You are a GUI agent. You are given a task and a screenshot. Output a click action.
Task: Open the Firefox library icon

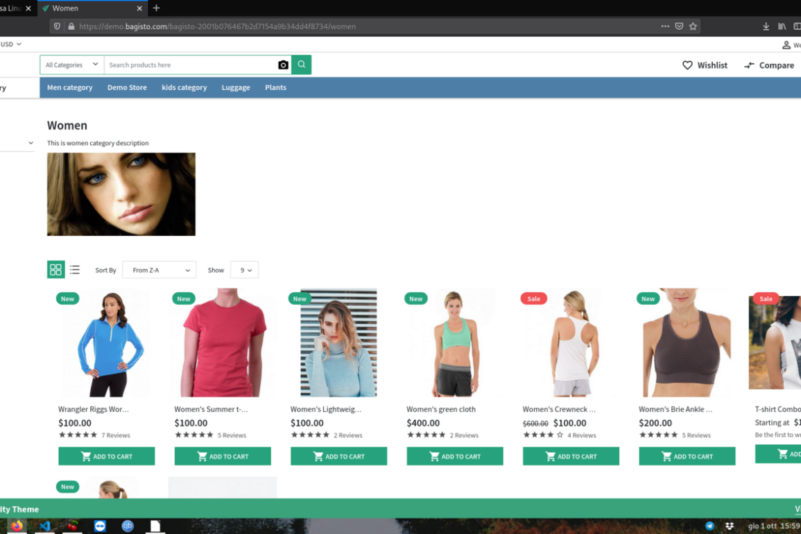click(782, 26)
